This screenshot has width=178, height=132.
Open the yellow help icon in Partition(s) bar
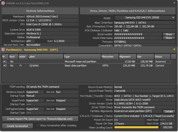[174, 50]
